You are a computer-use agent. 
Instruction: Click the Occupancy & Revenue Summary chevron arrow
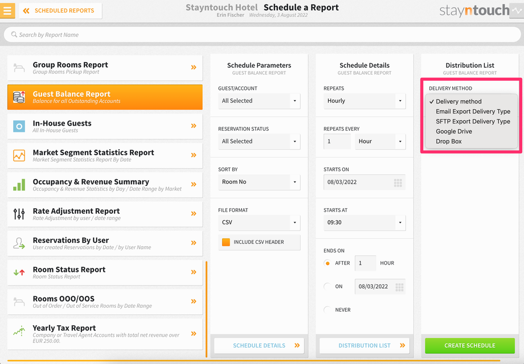point(194,184)
